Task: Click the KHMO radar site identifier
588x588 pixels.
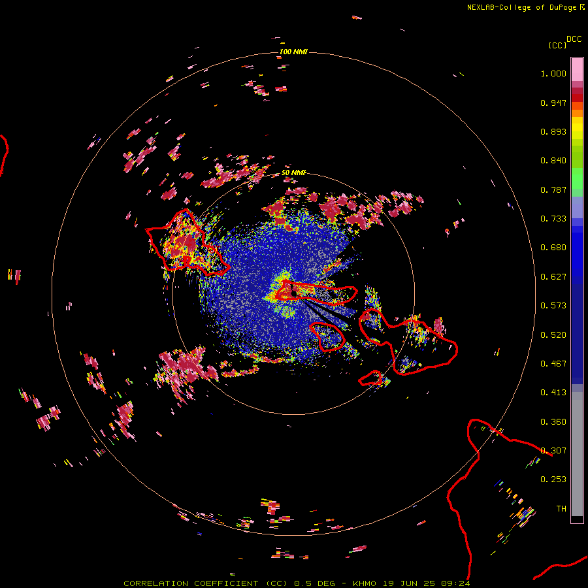Action: pos(364,583)
